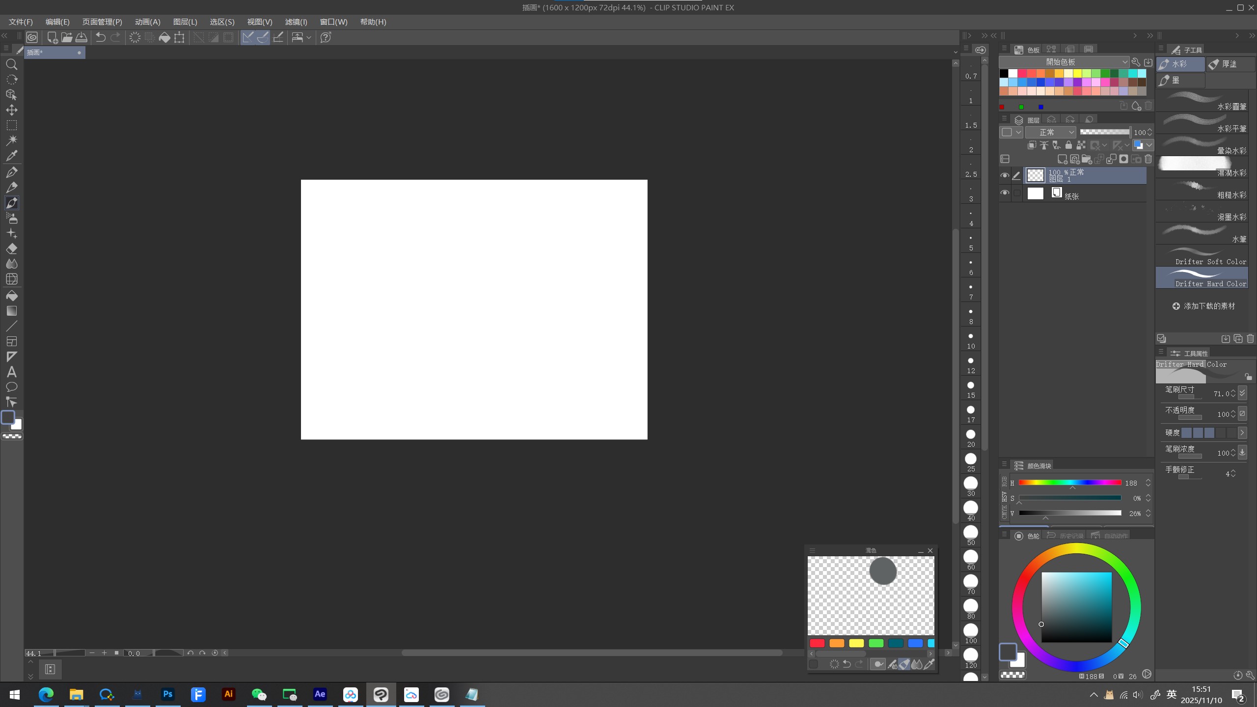1257x707 pixels.
Task: Toggle visibility of the 纸张 paper layer
Action: [x=1005, y=193]
